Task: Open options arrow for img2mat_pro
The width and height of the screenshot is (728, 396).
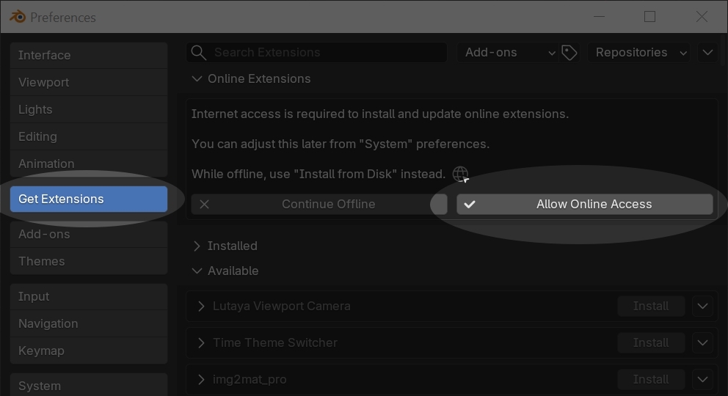Action: coord(702,379)
